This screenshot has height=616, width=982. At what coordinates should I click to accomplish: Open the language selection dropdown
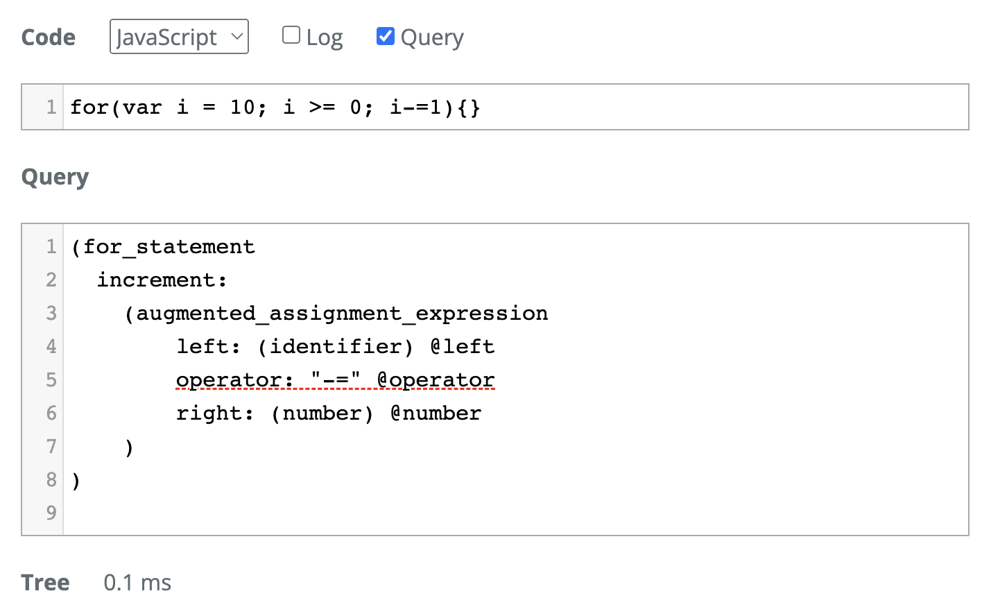tap(178, 36)
